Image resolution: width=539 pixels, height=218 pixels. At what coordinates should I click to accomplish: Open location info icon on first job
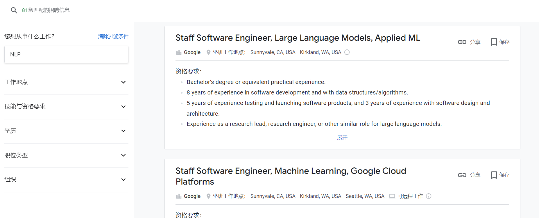(x=347, y=52)
